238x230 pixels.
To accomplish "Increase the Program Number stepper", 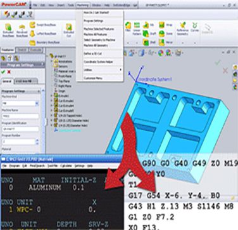I will coord(37,140).
